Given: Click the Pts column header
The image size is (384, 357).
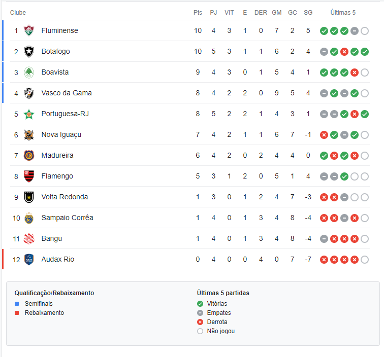Looking at the screenshot, I should 198,13.
